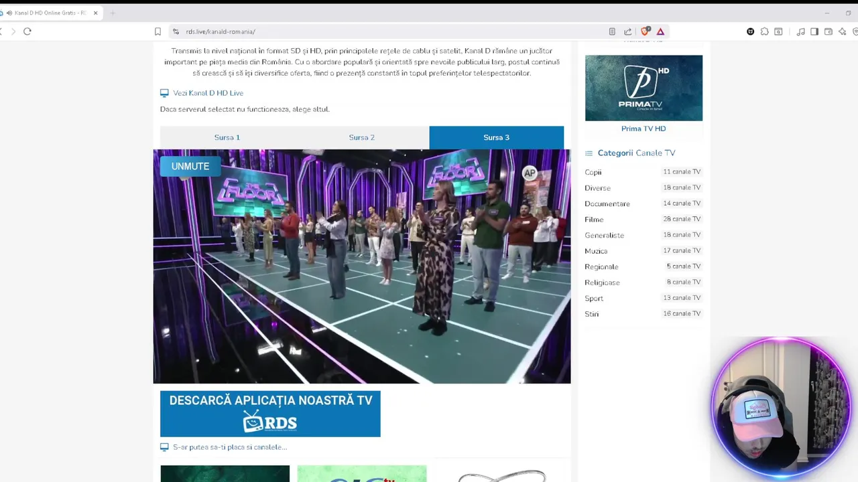Toggle the browser sidebar panel icon

point(814,31)
